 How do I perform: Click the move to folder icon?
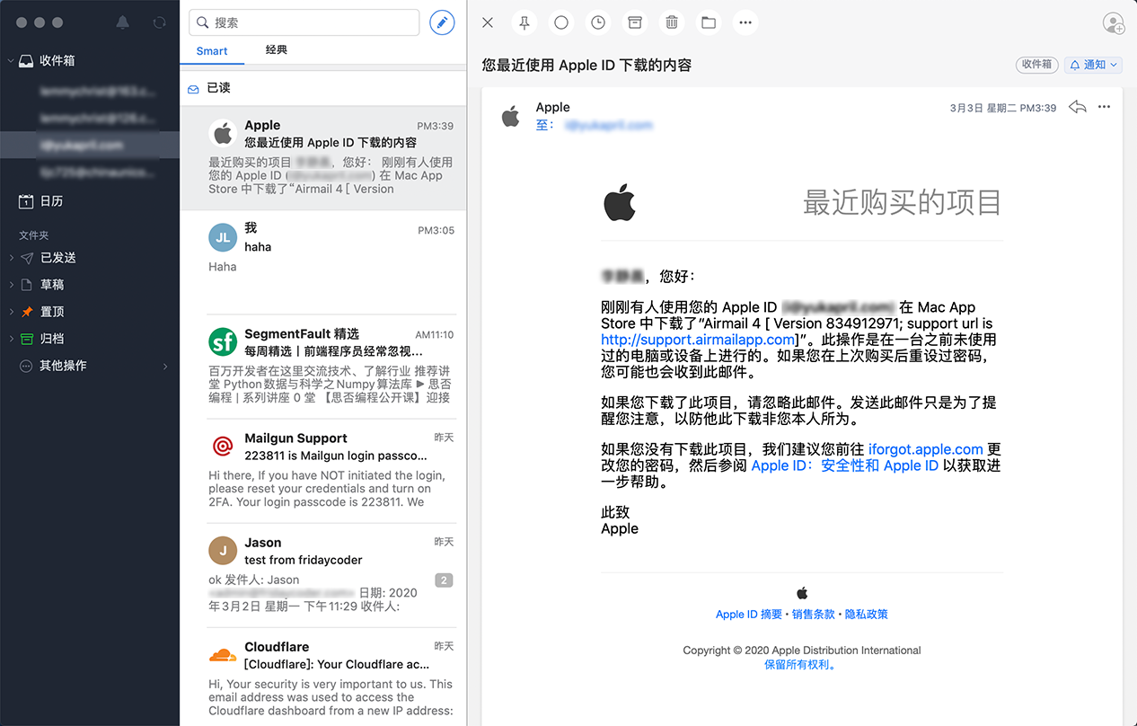[709, 22]
